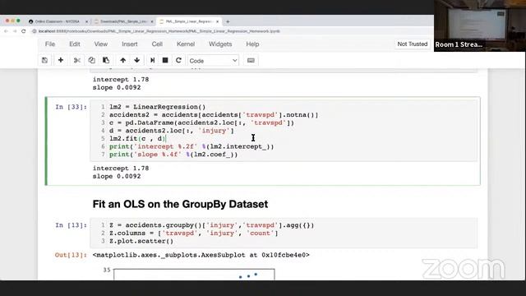Click the Z.plot.scatter() code line
The height and width of the screenshot is (296, 526).
point(141,241)
